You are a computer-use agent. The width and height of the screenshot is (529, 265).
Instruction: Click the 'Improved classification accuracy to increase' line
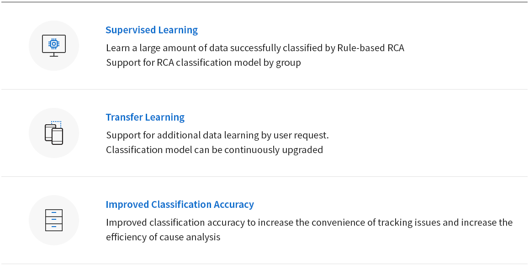click(x=309, y=223)
